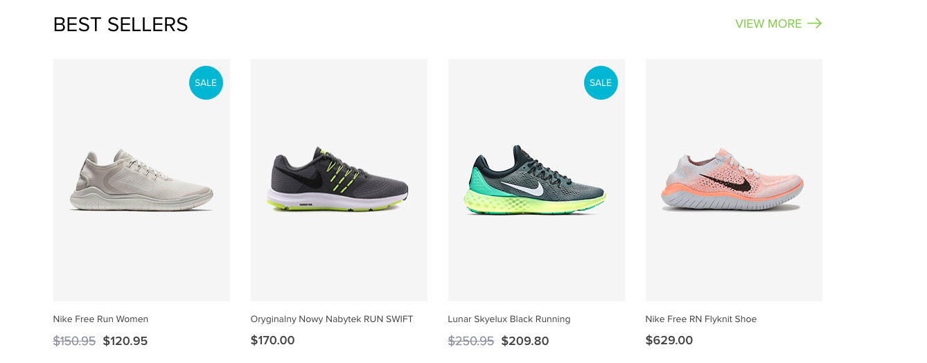Image resolution: width=927 pixels, height=363 pixels.
Task: Open Nike Free RN Flyknit Shoe title
Action: coord(701,319)
